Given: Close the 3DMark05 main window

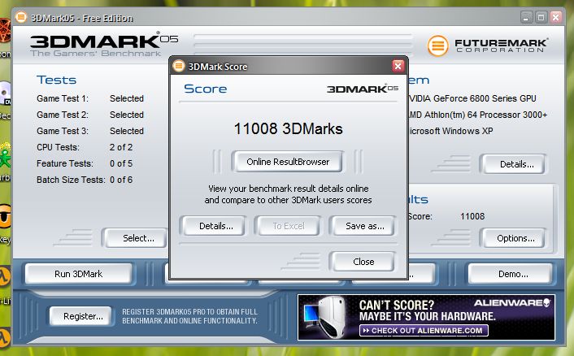Looking at the screenshot, I should [x=555, y=17].
